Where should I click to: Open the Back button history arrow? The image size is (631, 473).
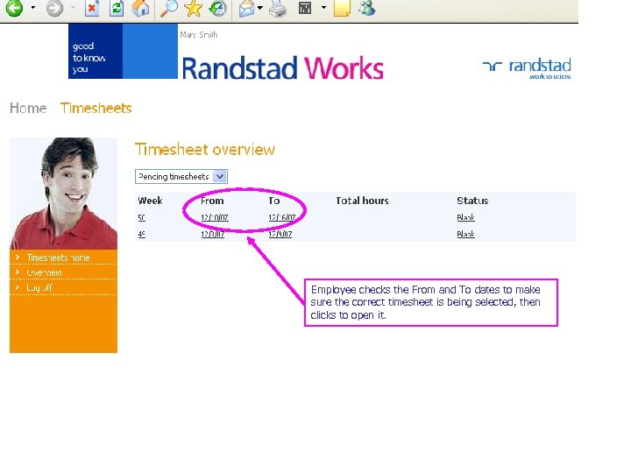(x=33, y=7)
